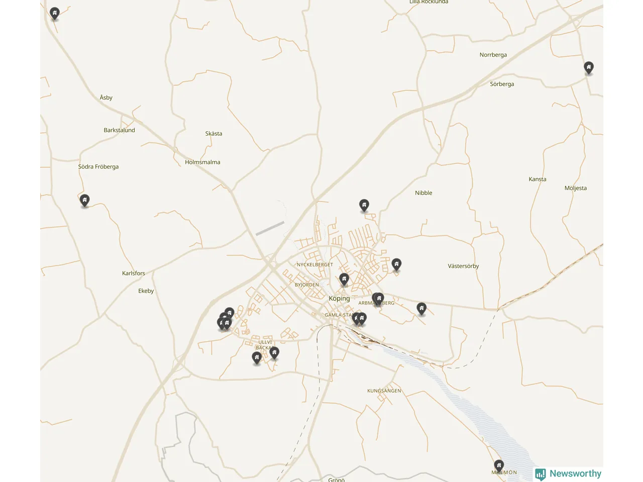This screenshot has width=643, height=482.
Task: Open the house marker southwest of Nibble
Action: pos(364,205)
